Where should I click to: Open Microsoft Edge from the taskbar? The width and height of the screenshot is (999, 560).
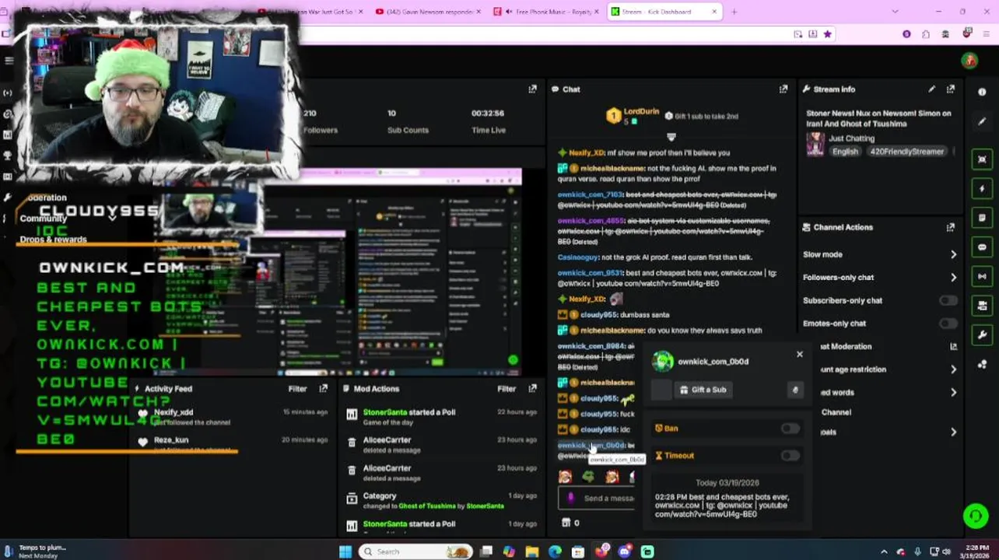point(555,551)
